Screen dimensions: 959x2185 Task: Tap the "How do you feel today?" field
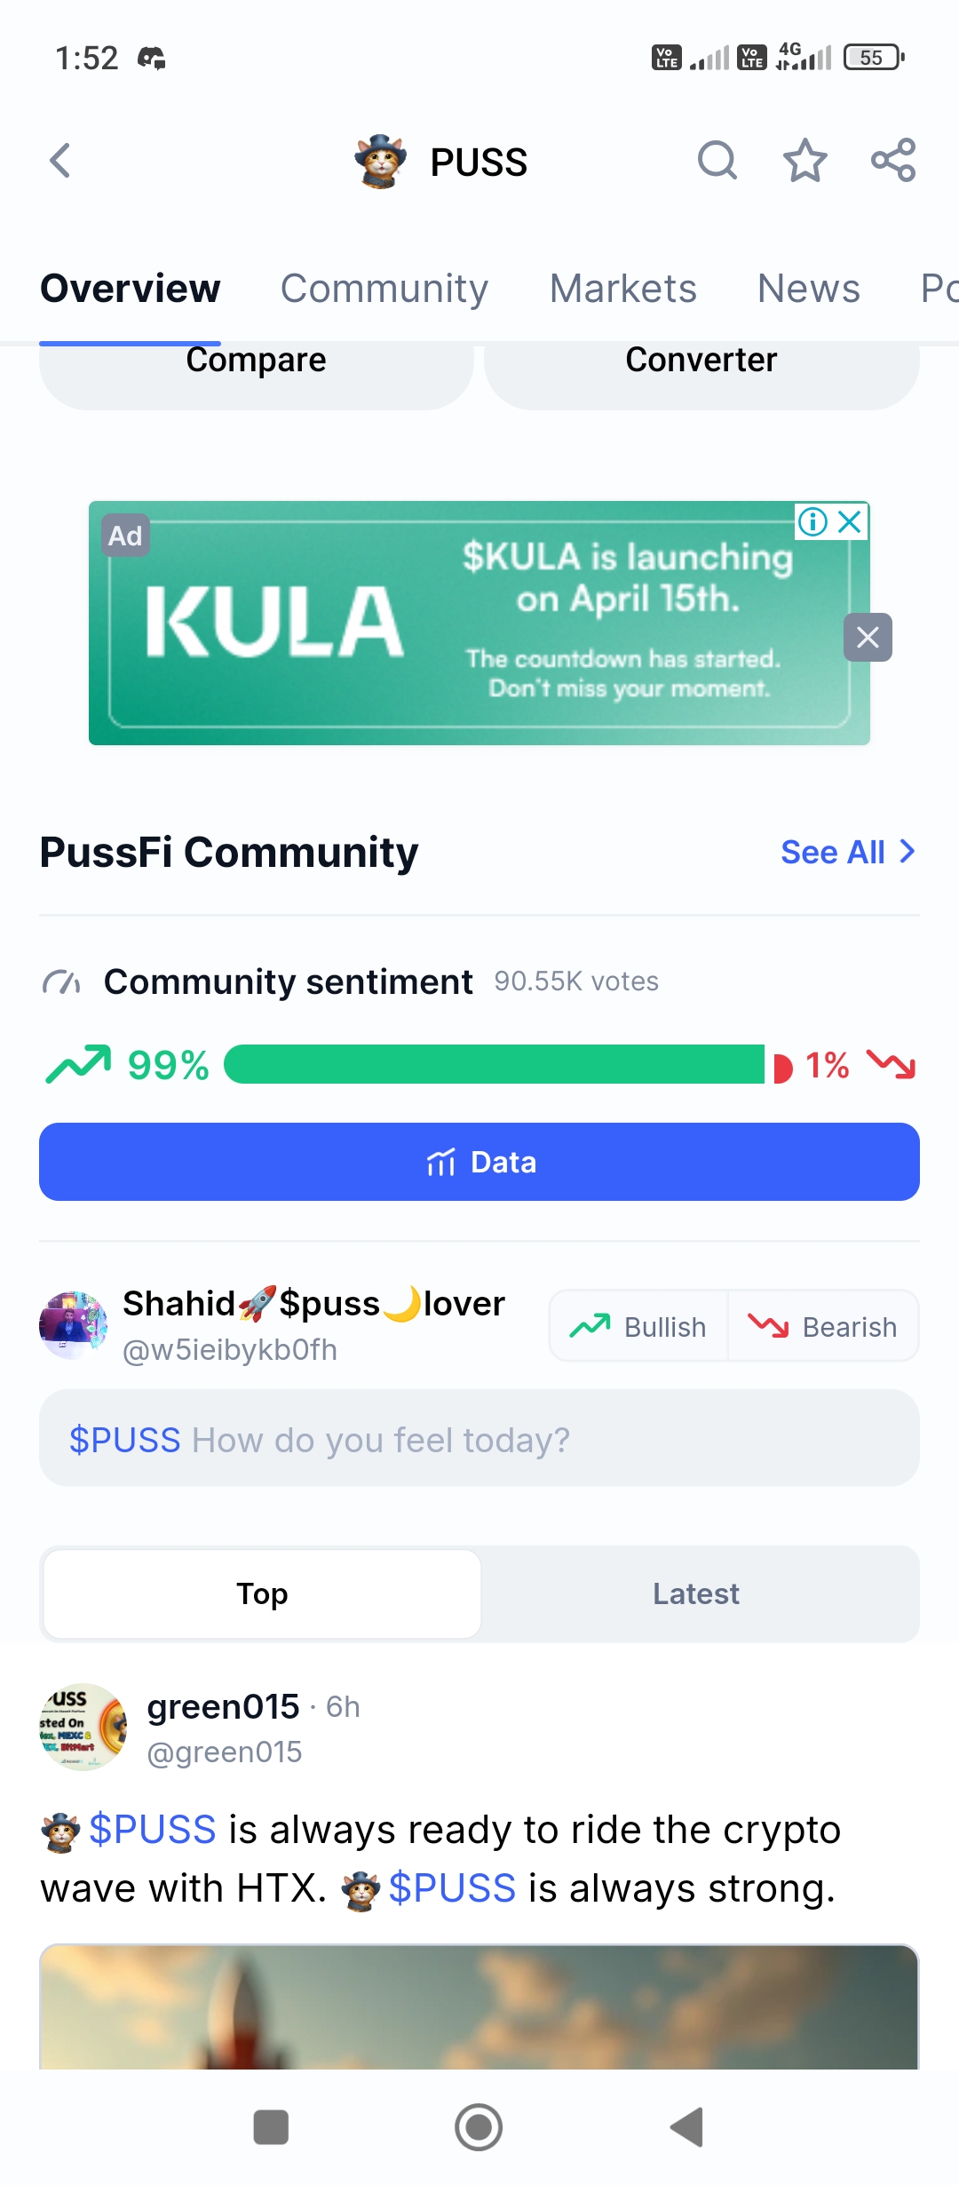tap(479, 1439)
